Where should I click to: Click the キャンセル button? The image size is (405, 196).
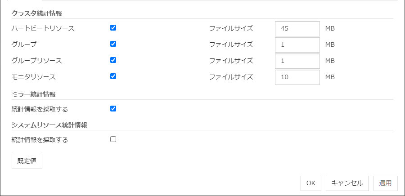point(347,183)
